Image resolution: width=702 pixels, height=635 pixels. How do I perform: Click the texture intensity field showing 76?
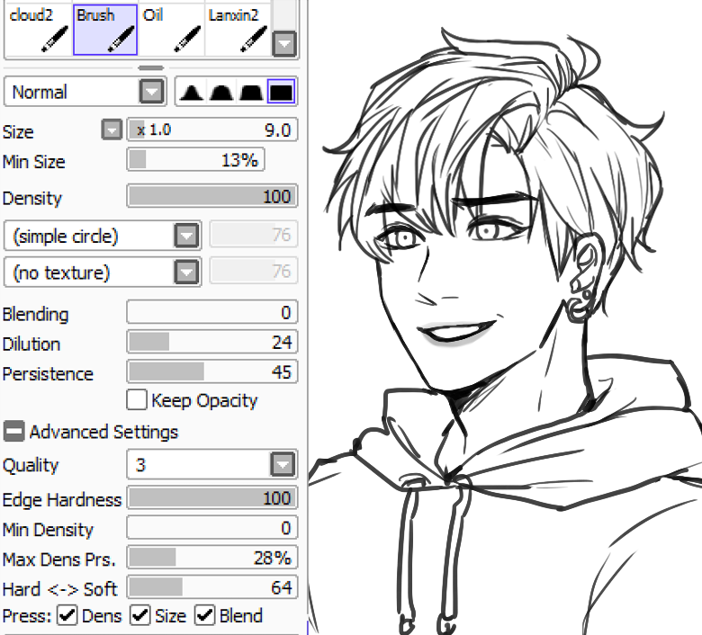click(254, 271)
